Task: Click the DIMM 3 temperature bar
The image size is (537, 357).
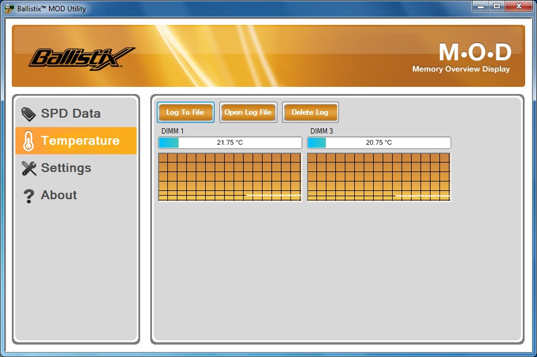Action: 379,142
